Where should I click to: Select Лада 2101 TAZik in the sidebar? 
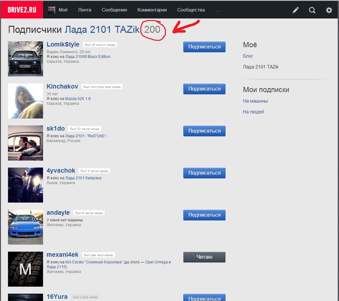pos(261,67)
